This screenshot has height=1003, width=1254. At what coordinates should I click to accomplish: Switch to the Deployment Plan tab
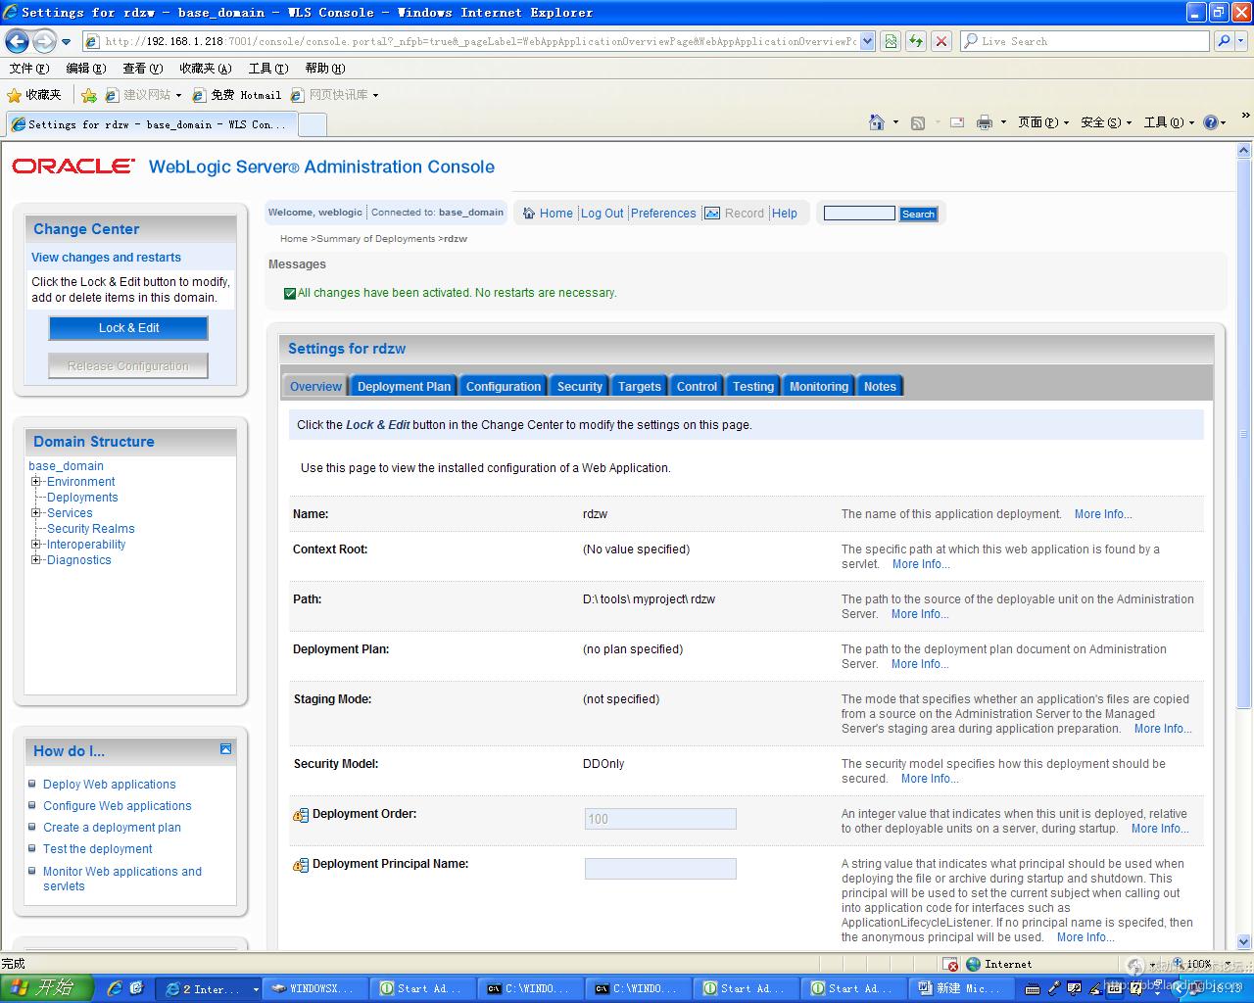pyautogui.click(x=404, y=387)
